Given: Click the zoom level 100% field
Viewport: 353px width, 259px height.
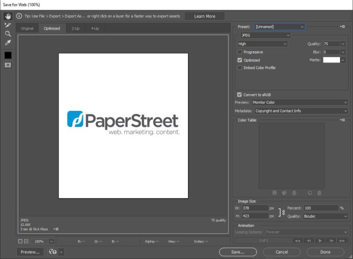Looking at the screenshot, I should click(39, 241).
